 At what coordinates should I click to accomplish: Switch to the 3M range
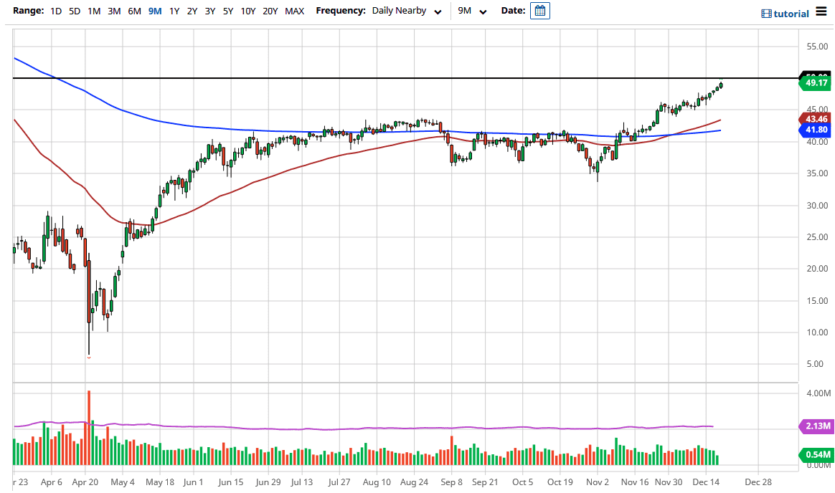click(113, 11)
